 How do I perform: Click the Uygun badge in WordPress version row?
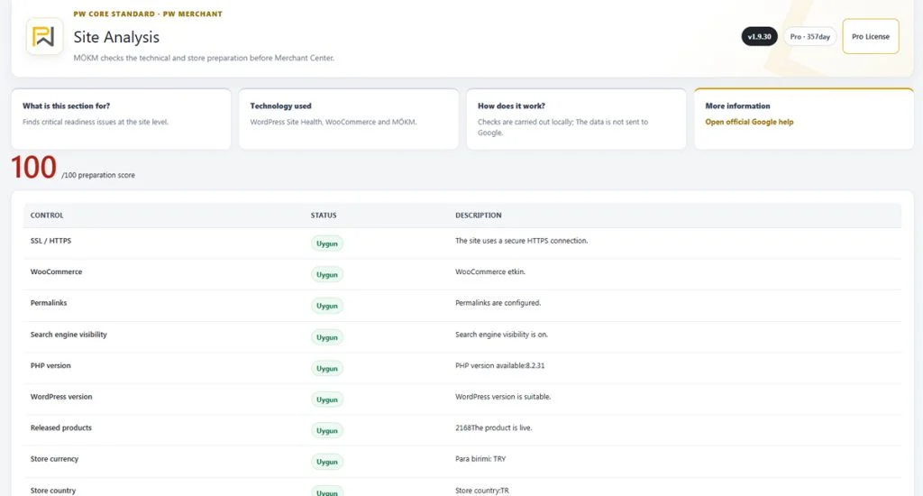[326, 400]
